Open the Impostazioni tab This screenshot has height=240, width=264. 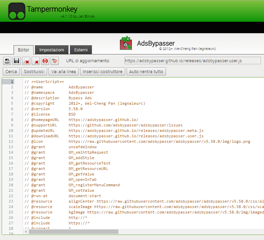[52, 50]
